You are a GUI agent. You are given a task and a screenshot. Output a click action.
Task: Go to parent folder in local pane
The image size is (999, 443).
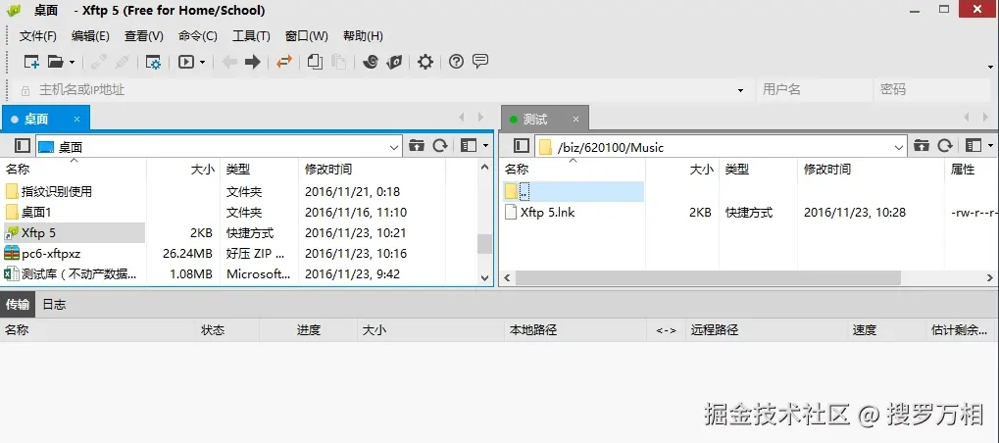pos(417,146)
